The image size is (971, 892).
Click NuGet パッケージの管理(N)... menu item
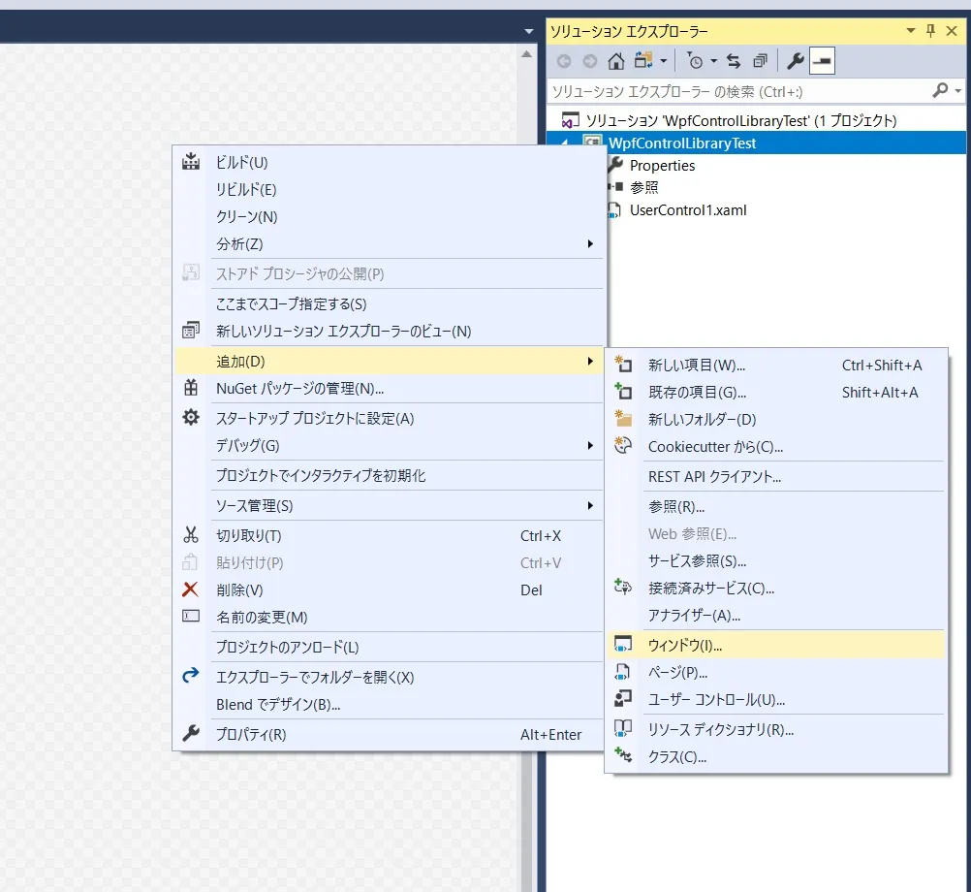[x=389, y=389]
